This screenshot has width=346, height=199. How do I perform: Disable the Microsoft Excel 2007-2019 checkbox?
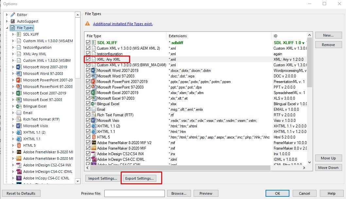(88, 92)
